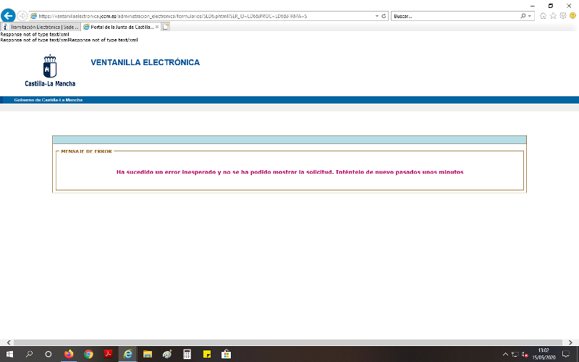Click the browser Forward arrow button
Screen dimensions: 579x362
point(22,15)
